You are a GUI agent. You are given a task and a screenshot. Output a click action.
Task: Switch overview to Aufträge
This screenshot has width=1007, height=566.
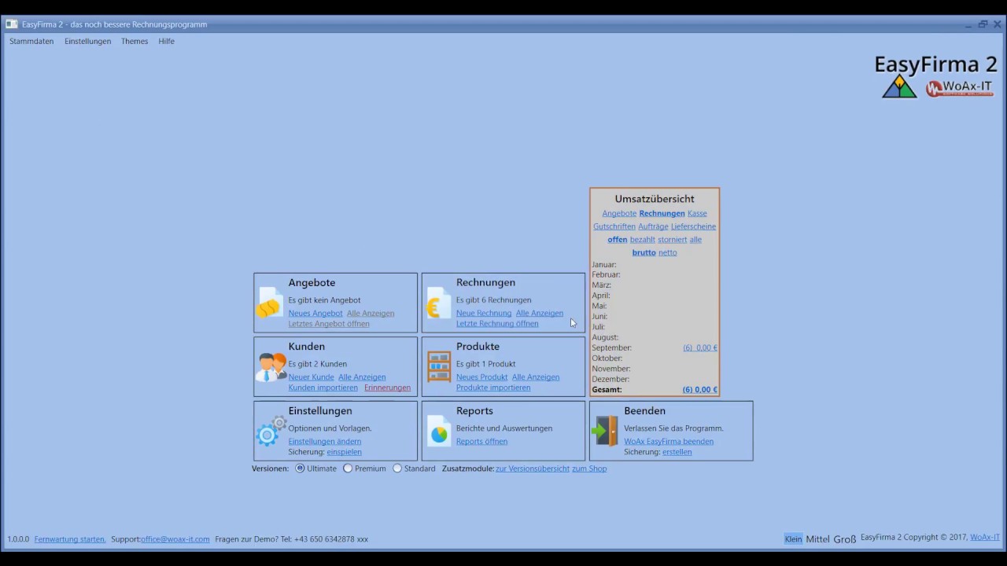tap(653, 226)
